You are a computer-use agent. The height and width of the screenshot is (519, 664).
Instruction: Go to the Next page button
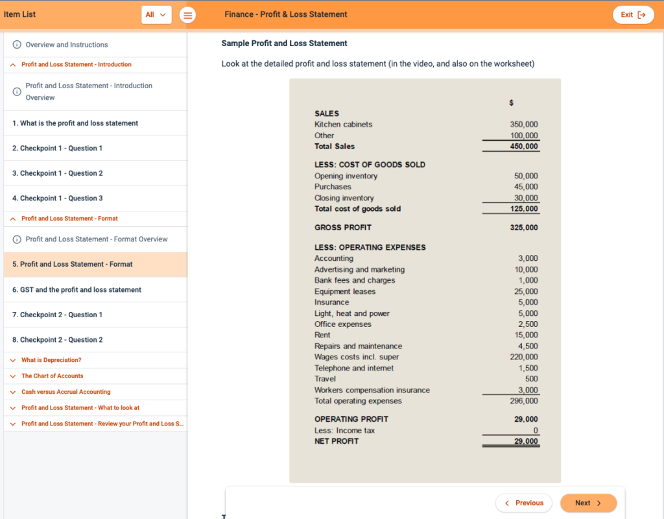[x=588, y=503]
